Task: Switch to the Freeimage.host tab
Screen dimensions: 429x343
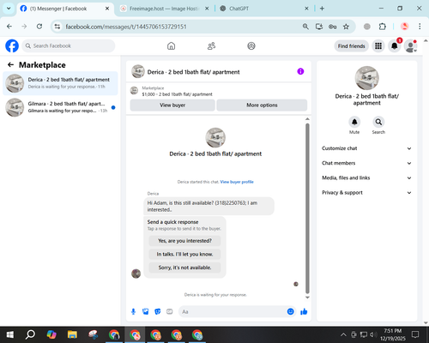Action: (164, 9)
